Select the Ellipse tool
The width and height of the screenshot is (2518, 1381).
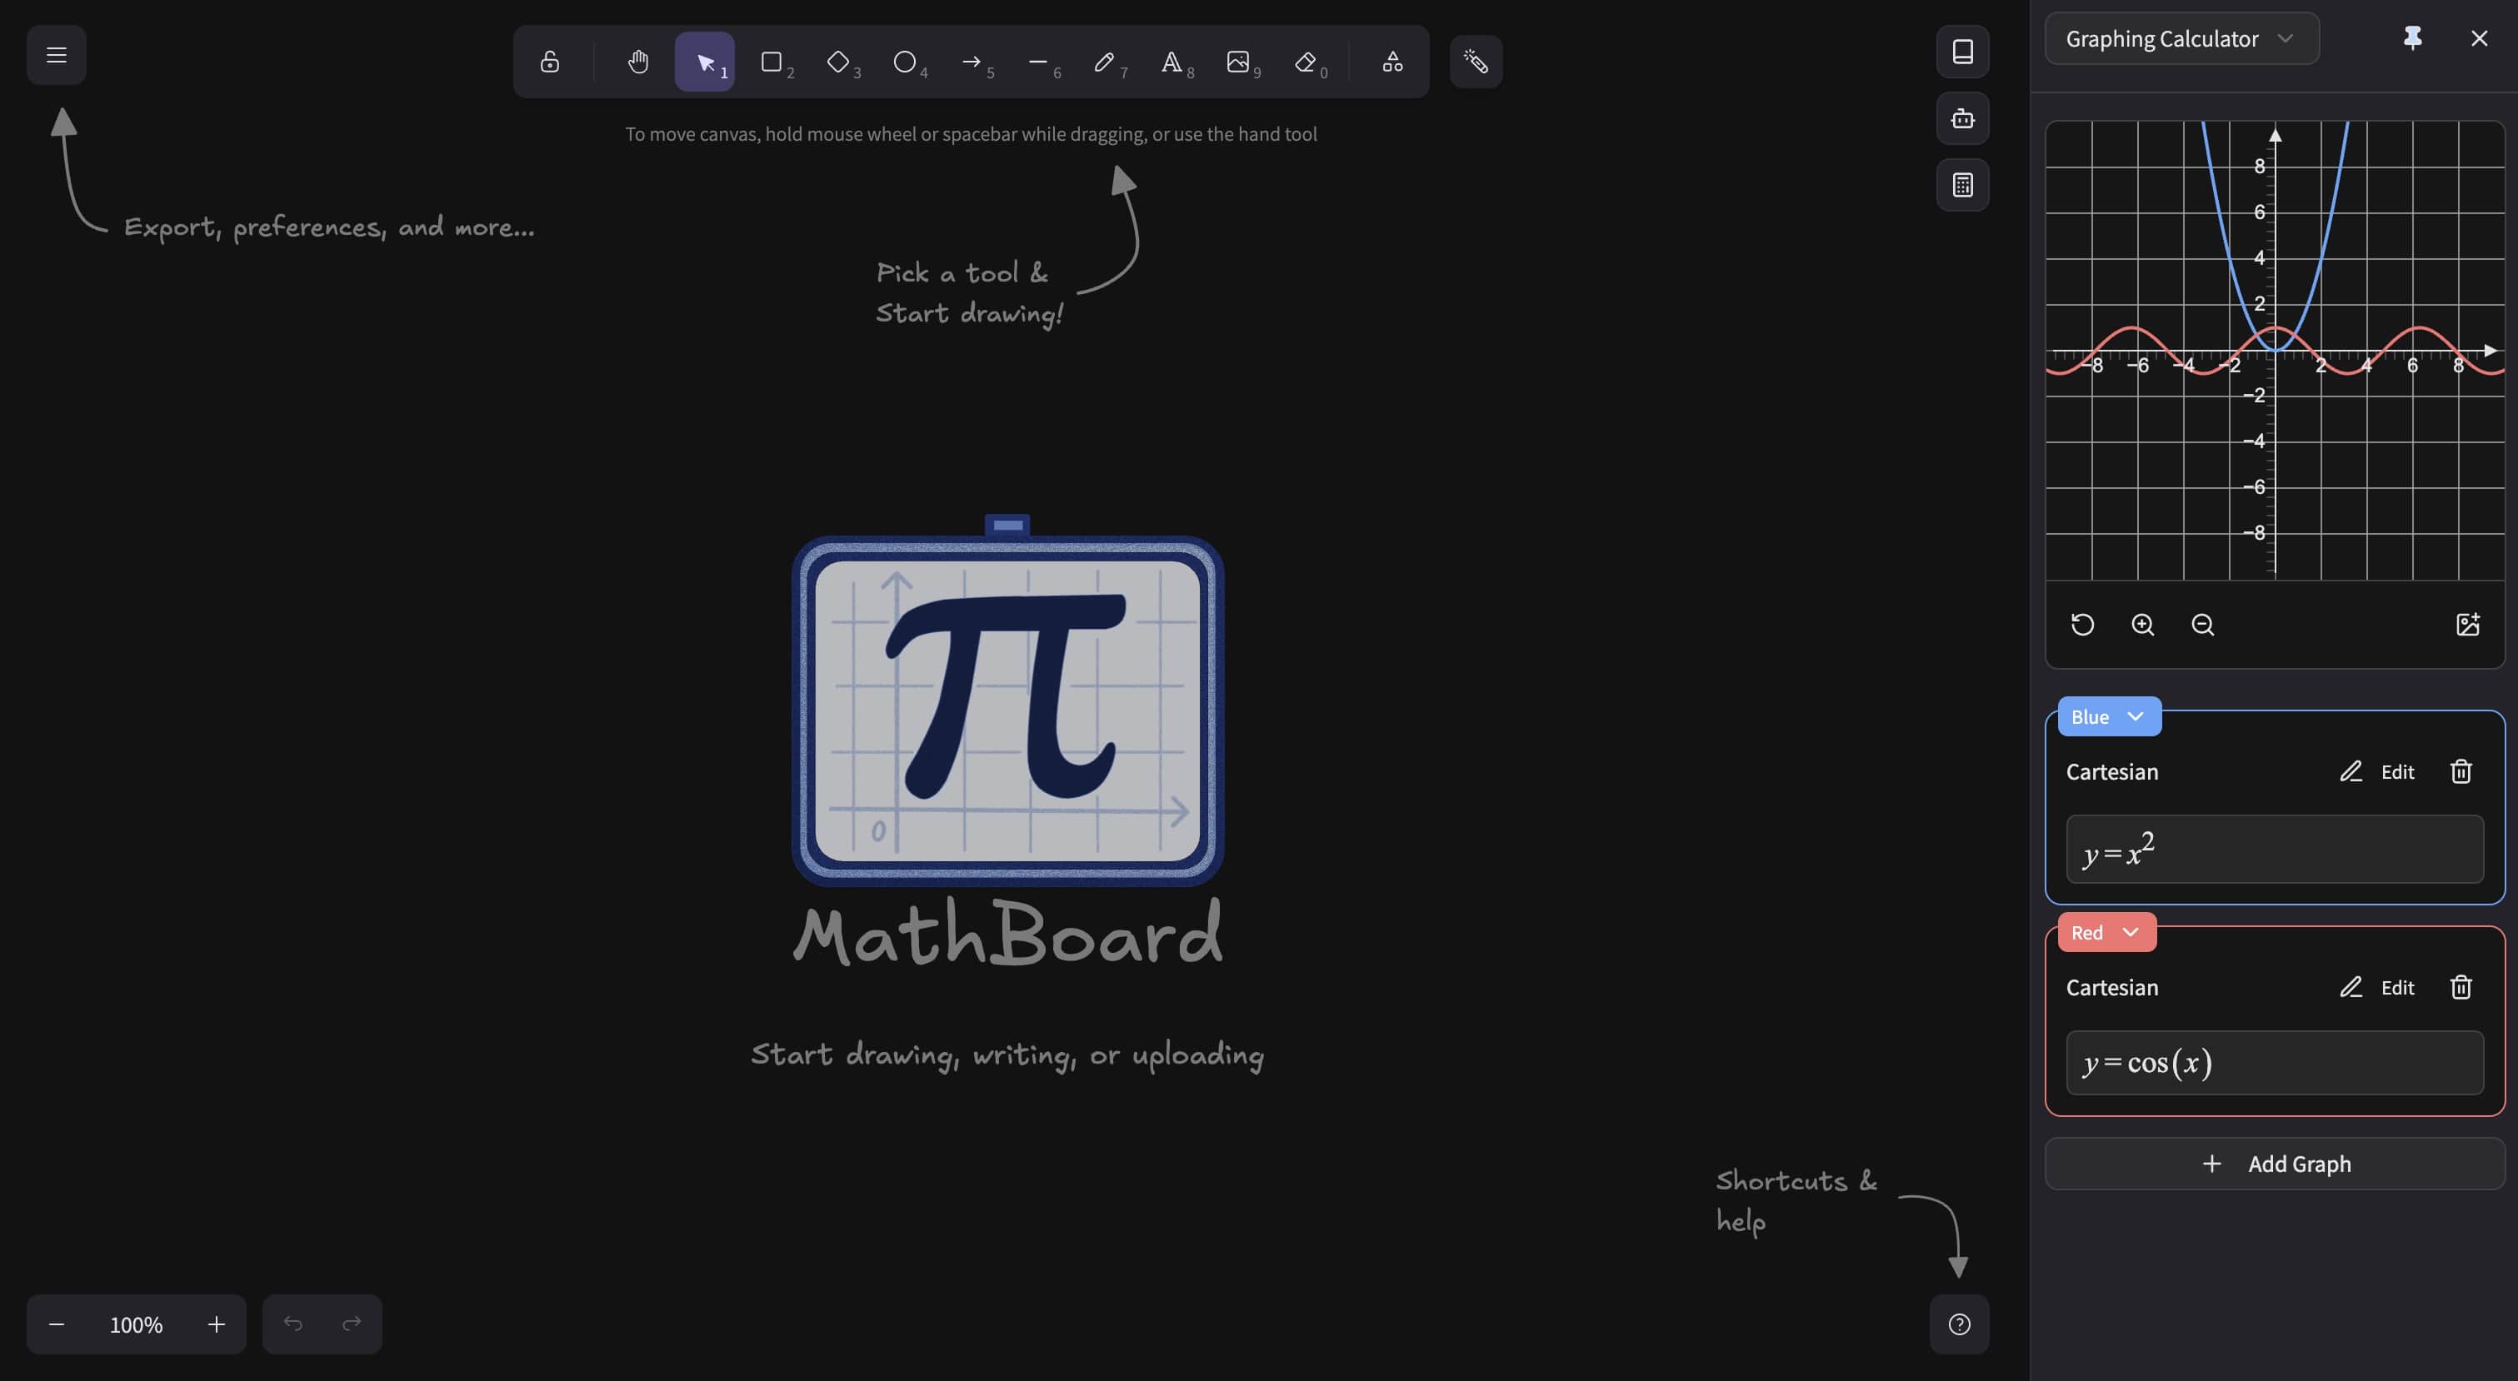point(905,62)
